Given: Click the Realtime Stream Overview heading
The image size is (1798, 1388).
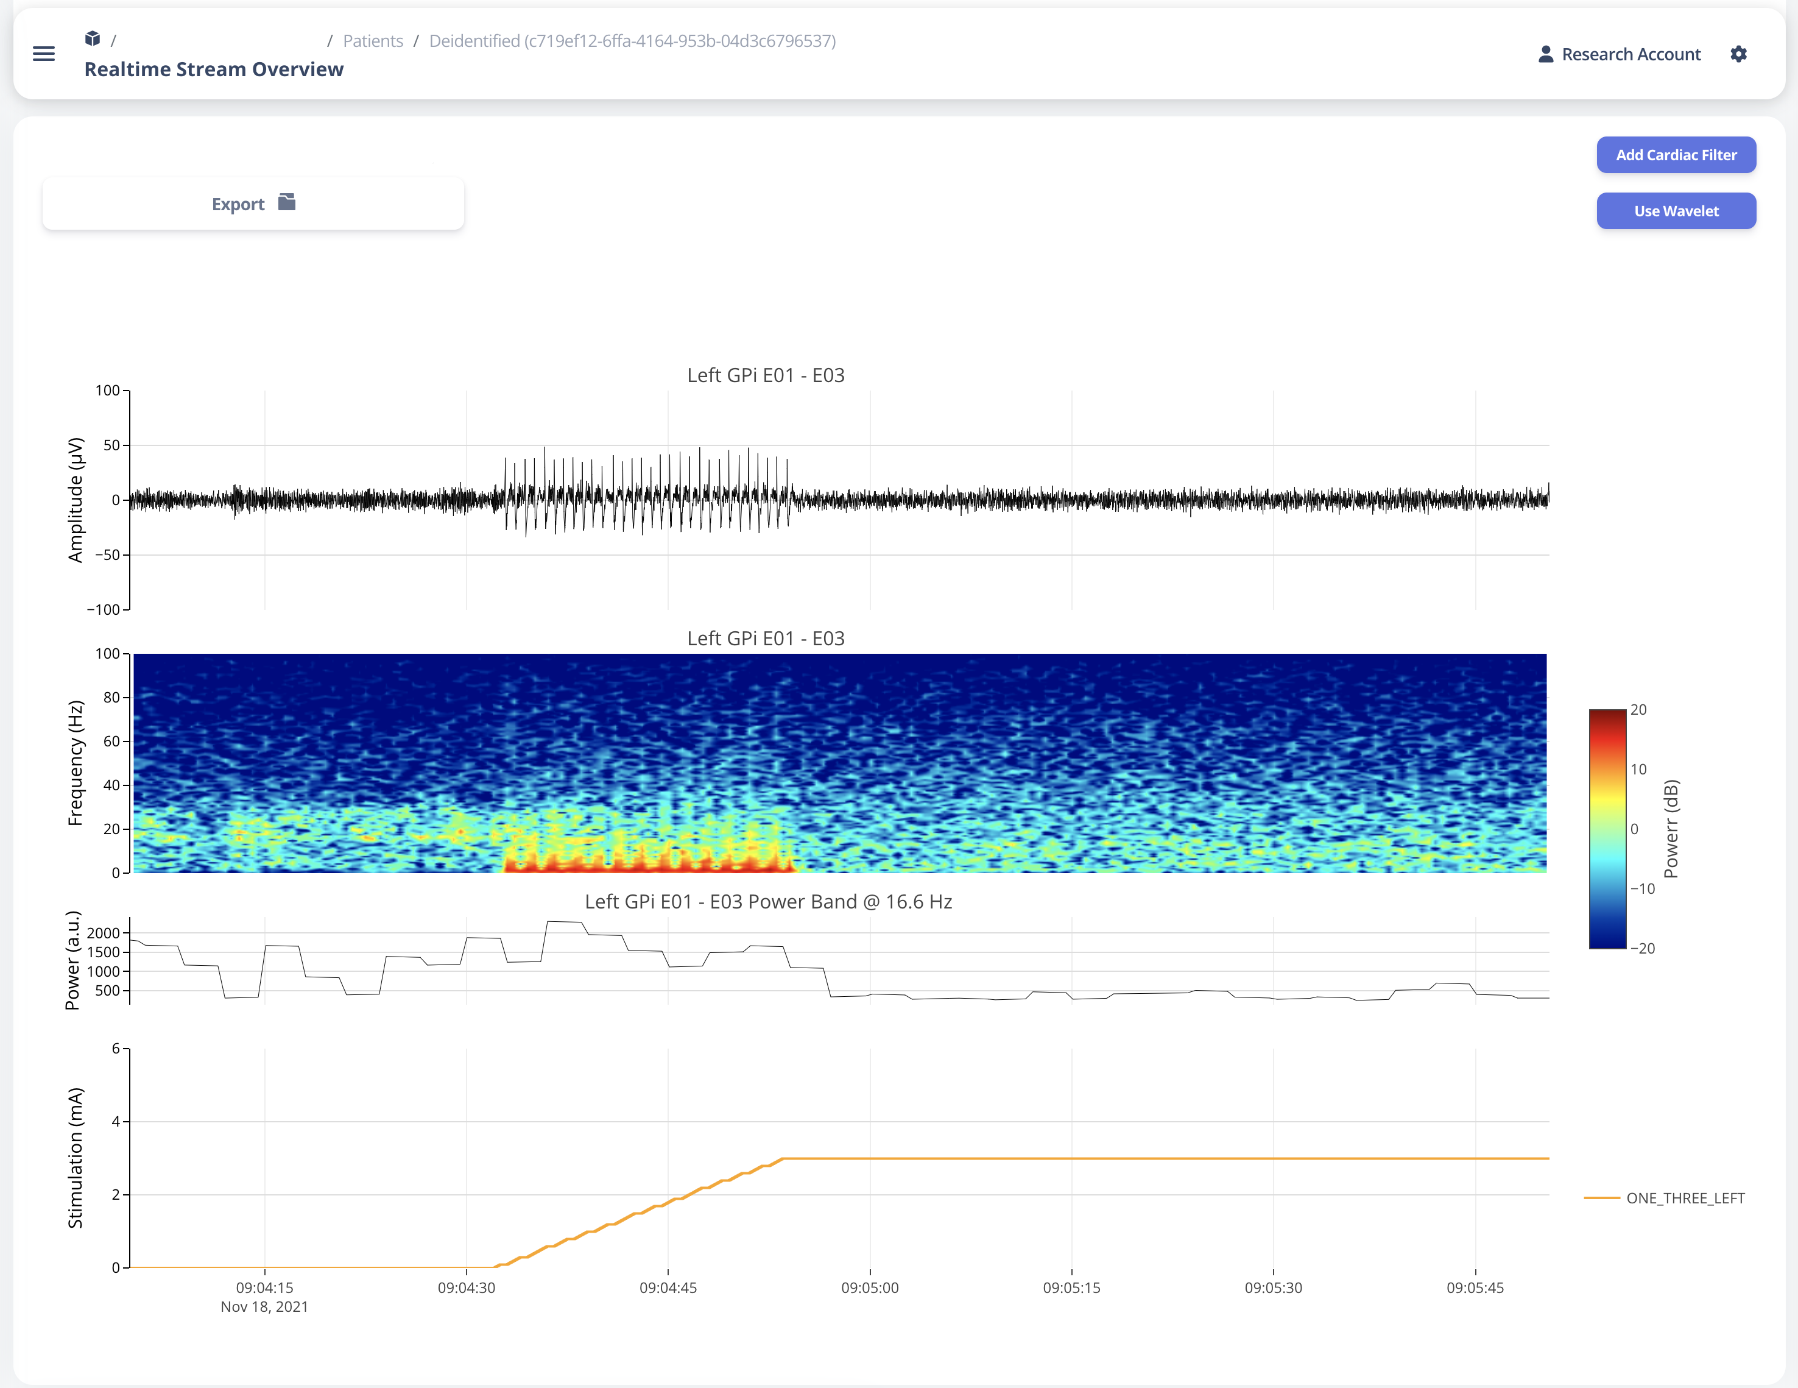Looking at the screenshot, I should (214, 69).
